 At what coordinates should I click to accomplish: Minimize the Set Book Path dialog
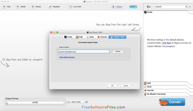pos(54,32)
